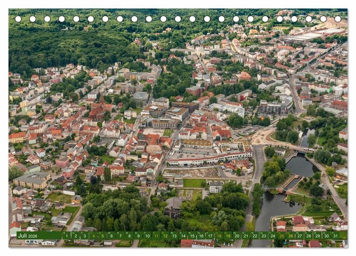Image resolution: width=356 pixels, height=256 pixels.
Task: Click day 15 in the calendar row
Action: coord(192,236)
